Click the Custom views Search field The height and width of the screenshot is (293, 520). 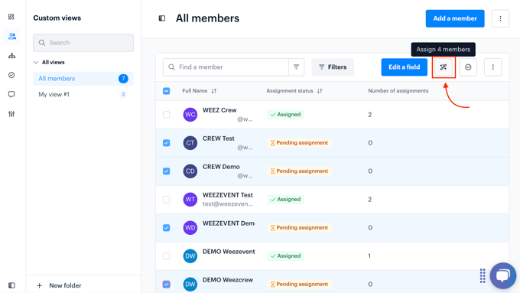click(x=83, y=43)
